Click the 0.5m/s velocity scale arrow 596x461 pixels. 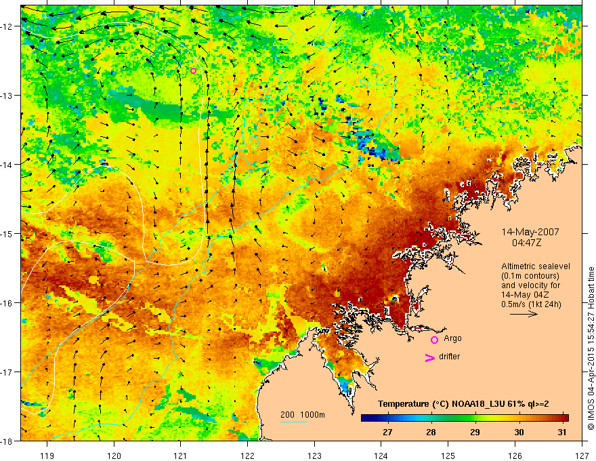click(524, 314)
